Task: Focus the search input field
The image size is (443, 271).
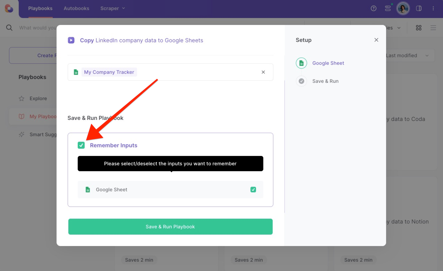Action: pyautogui.click(x=37, y=28)
